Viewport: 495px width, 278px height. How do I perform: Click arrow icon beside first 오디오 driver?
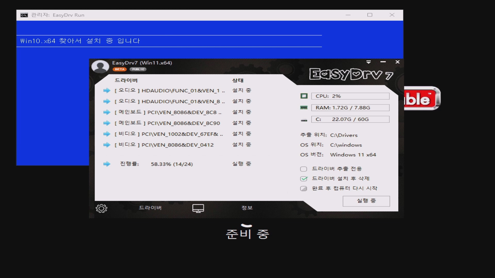tap(107, 91)
